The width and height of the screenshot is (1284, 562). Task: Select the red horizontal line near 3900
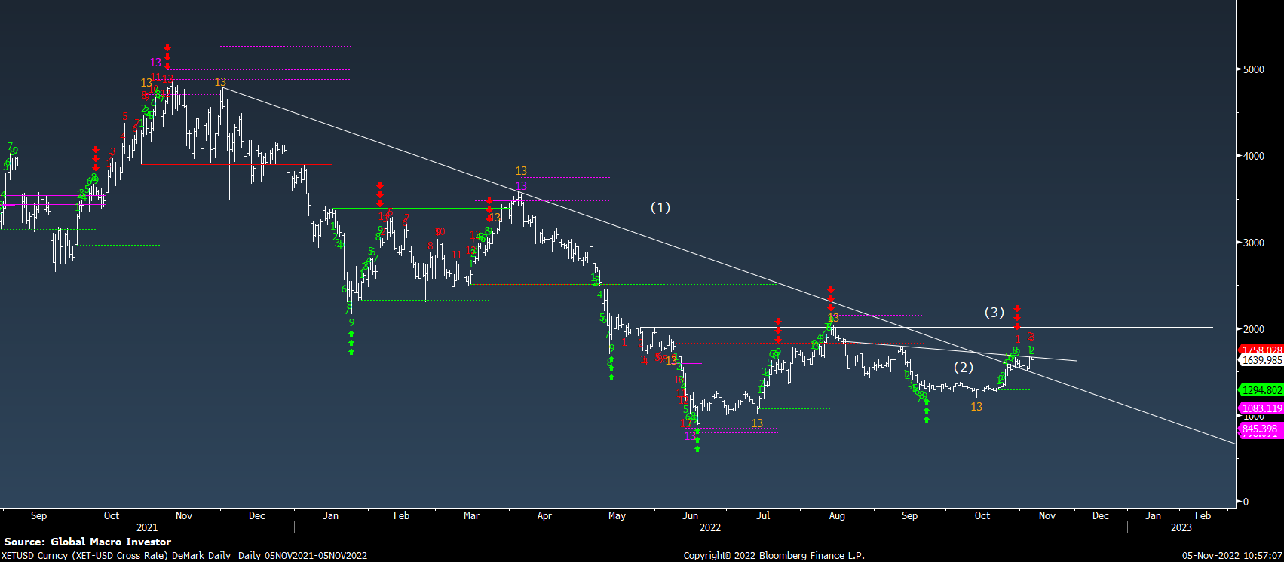[x=237, y=164]
